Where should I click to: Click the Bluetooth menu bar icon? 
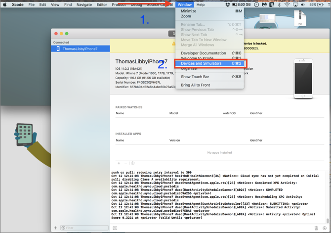tap(279, 4)
